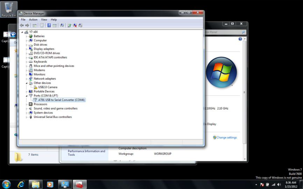
Task: Click the Uninstall device icon with red X
Action: coord(75,25)
